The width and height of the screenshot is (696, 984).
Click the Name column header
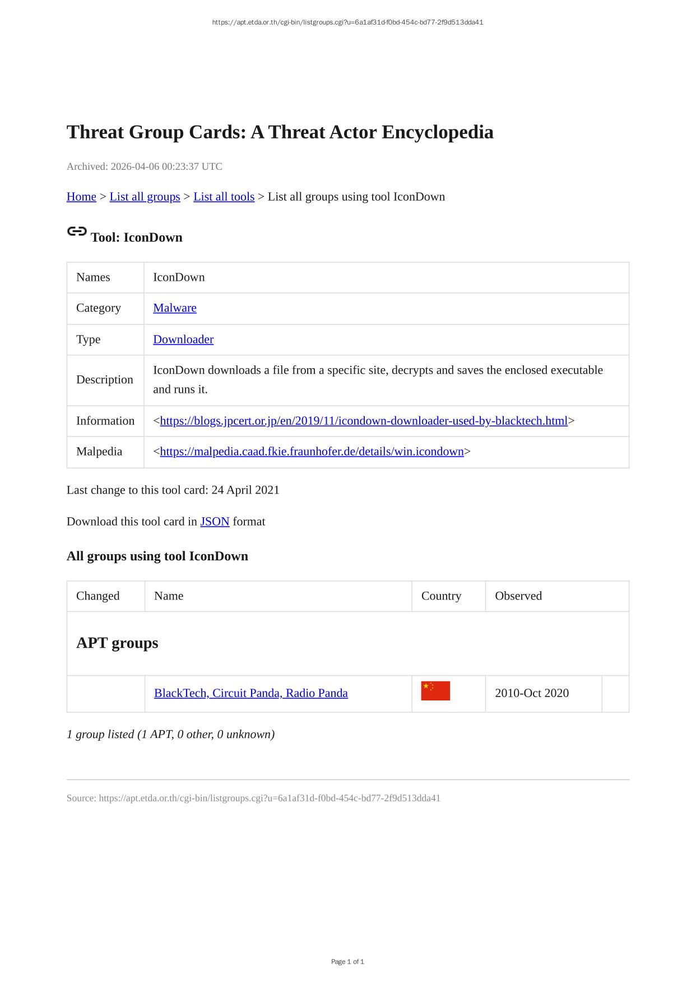pyautogui.click(x=169, y=596)
